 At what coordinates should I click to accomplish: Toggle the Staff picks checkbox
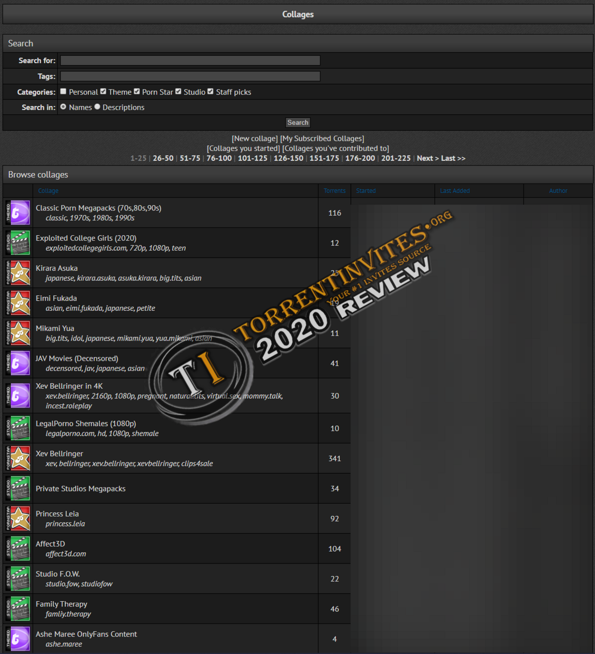point(211,92)
